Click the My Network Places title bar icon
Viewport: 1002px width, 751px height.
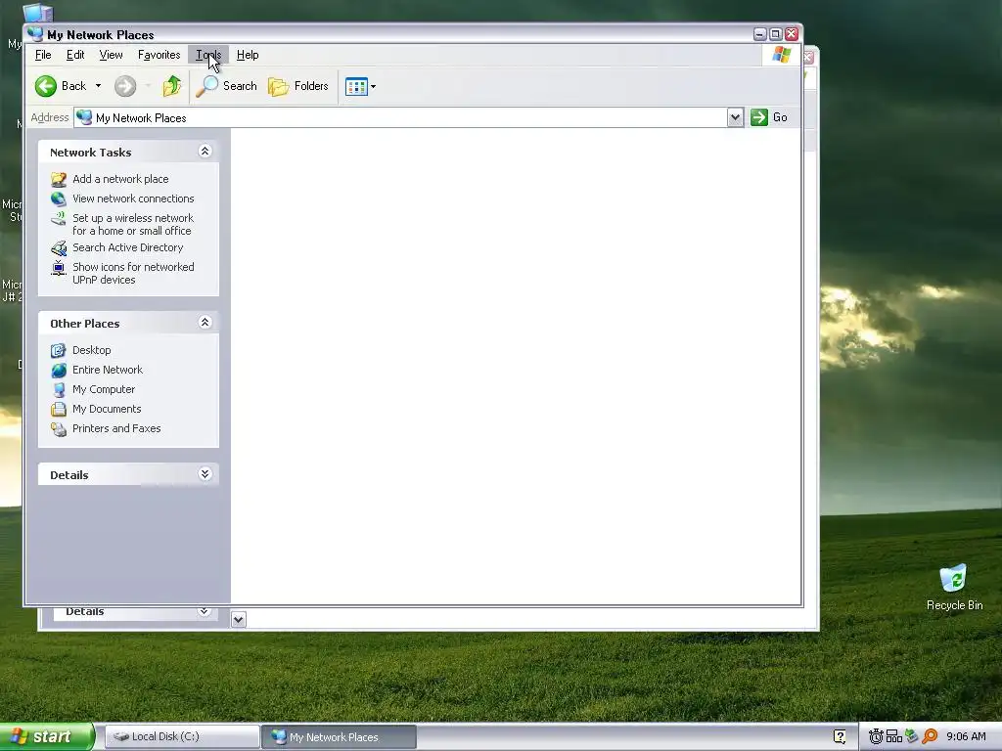[36, 34]
